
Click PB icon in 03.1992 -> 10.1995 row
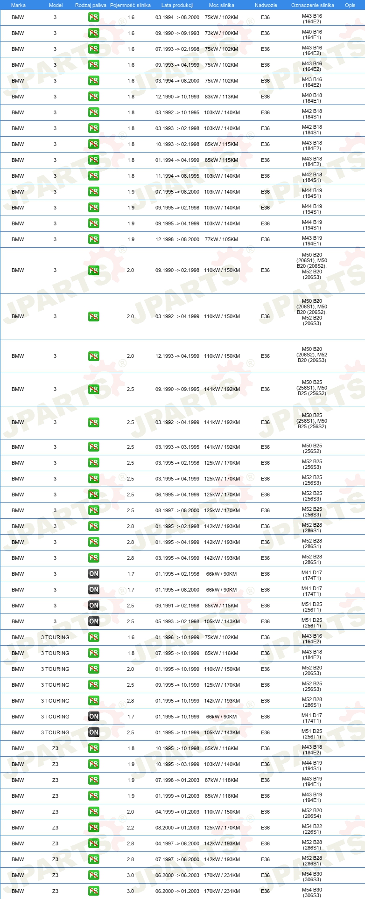tap(94, 112)
